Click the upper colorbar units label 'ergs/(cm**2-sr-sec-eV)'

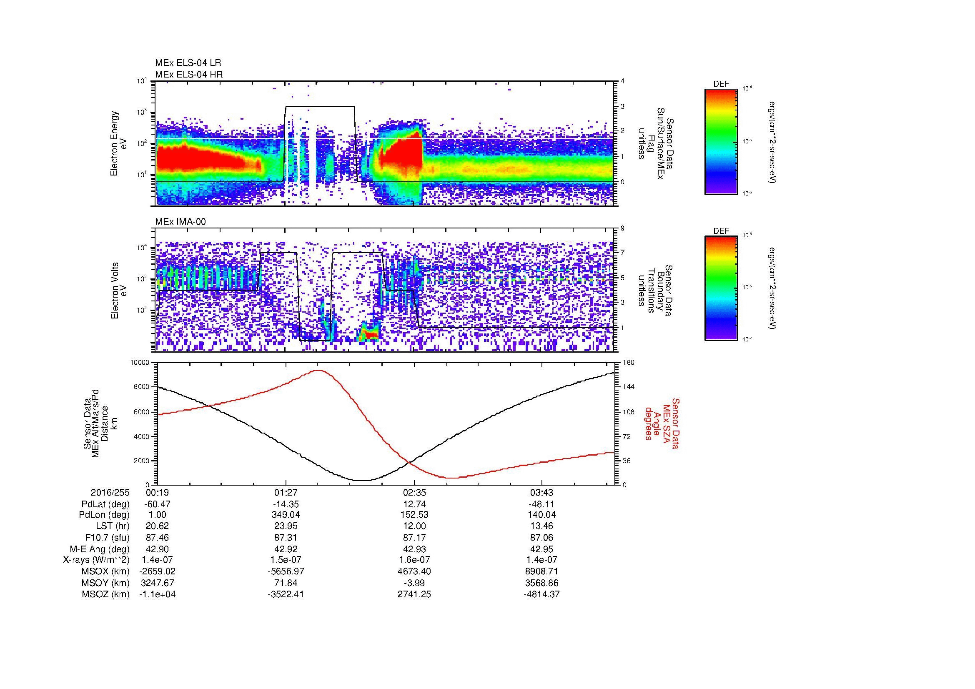click(x=772, y=142)
